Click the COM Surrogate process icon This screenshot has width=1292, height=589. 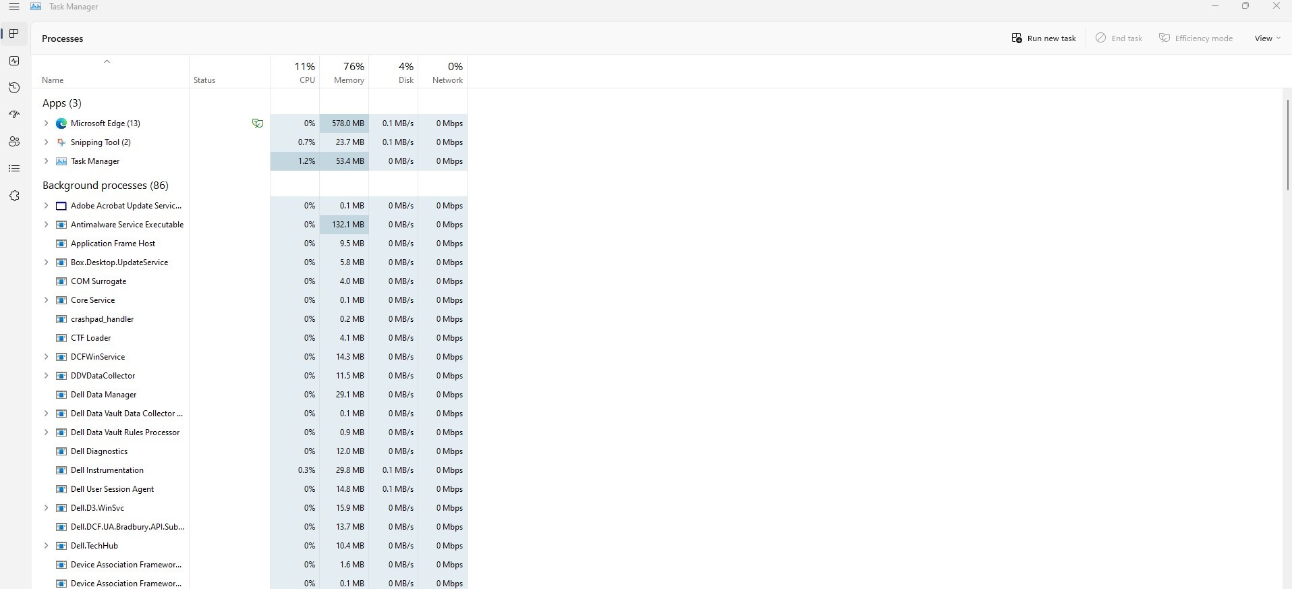(61, 281)
